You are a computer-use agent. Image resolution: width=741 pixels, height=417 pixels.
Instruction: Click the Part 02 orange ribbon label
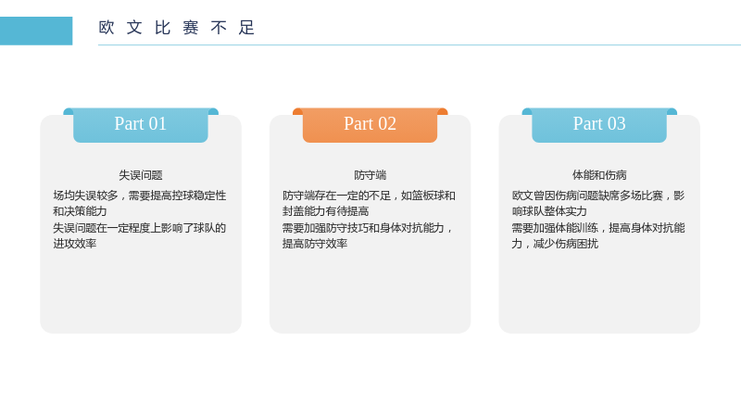point(370,125)
